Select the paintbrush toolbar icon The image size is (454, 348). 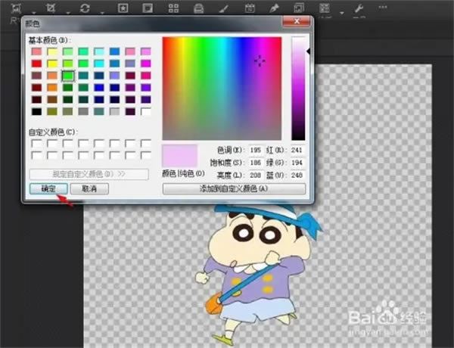[x=223, y=8]
